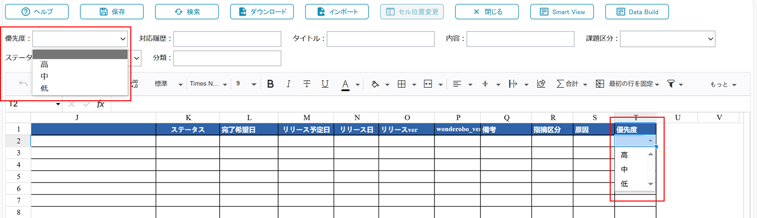The image size is (757, 218).
Task: Open the T2 name box dropdown
Action: click(58, 104)
